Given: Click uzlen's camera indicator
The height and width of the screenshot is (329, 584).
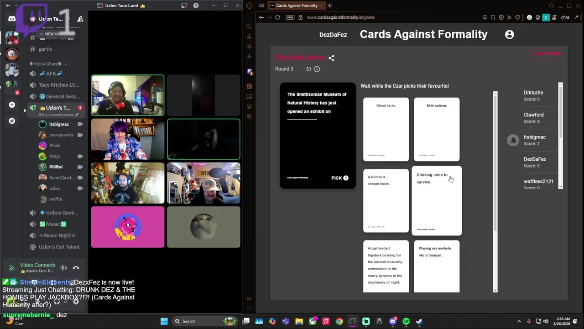Looking at the screenshot, I should pyautogui.click(x=80, y=188).
